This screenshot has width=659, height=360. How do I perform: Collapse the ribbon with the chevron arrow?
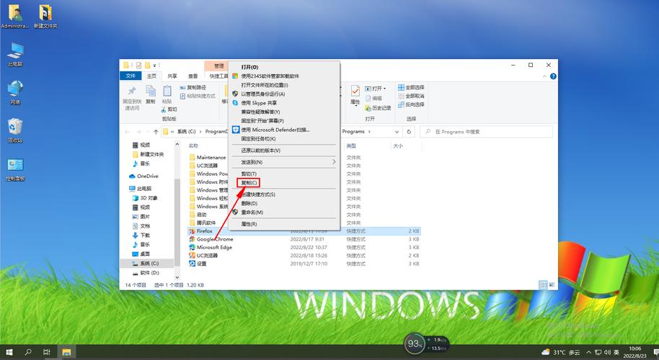544,76
